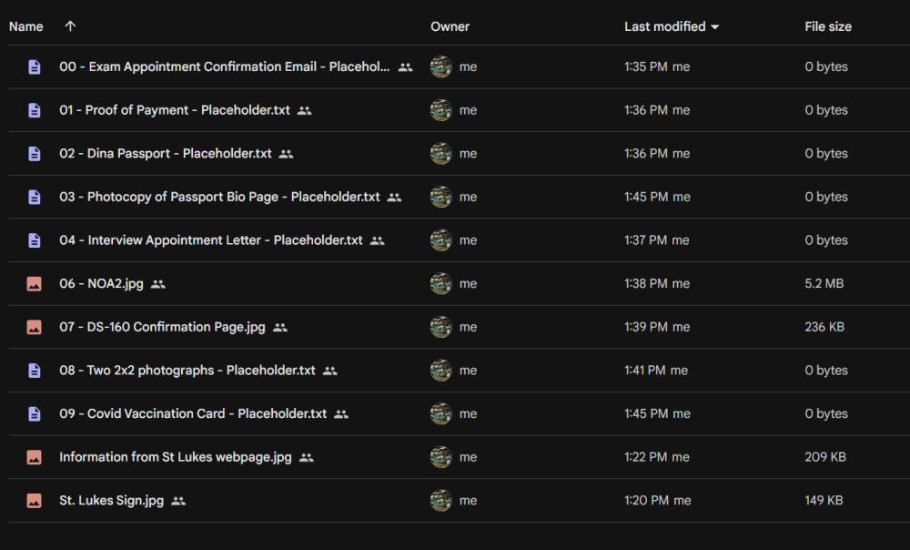910x550 pixels.
Task: Click the Owner column header
Action: pyautogui.click(x=450, y=26)
